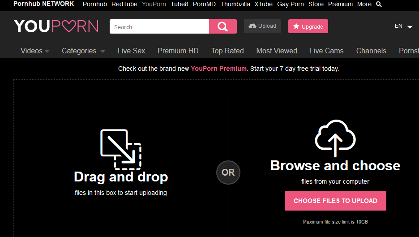Viewport: 419px width, 237px height.
Task: Click the pink Upgrade button
Action: tap(308, 26)
